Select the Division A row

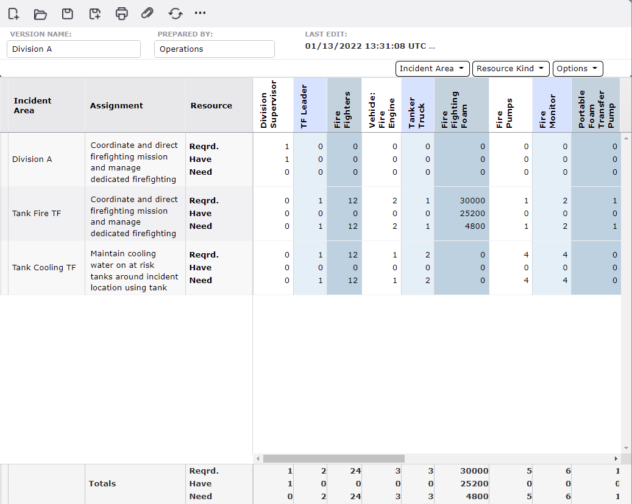32,159
